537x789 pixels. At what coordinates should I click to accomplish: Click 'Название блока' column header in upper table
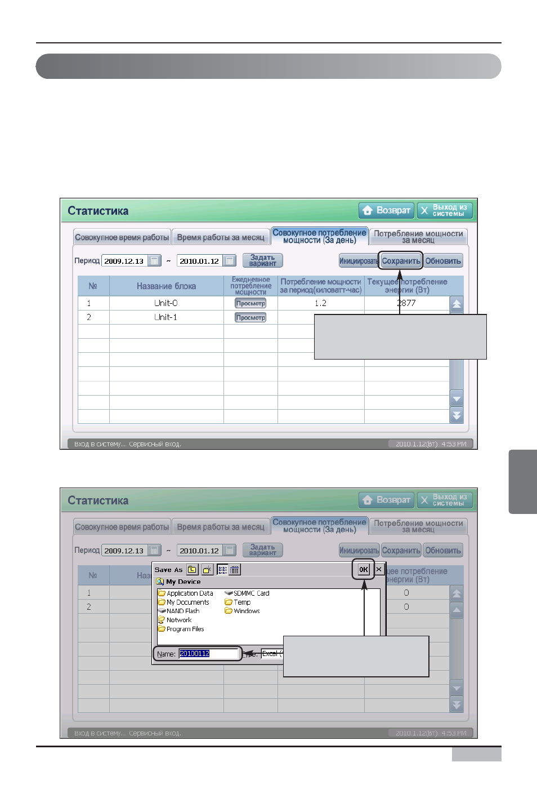pyautogui.click(x=166, y=286)
